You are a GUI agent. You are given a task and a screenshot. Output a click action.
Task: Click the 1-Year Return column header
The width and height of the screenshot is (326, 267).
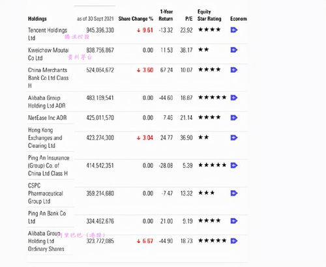pyautogui.click(x=166, y=15)
